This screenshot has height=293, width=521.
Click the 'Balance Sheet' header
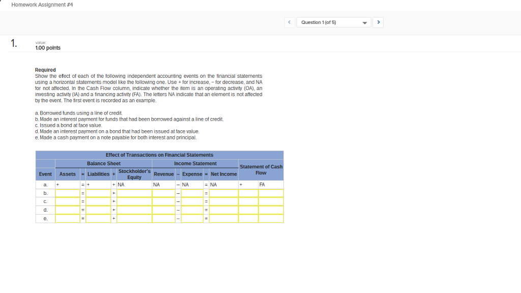pyautogui.click(x=104, y=163)
